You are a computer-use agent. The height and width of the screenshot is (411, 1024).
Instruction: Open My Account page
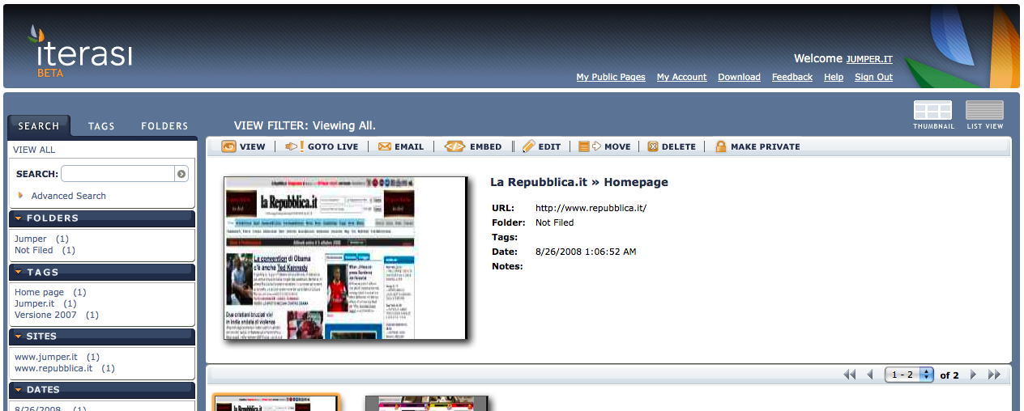681,77
